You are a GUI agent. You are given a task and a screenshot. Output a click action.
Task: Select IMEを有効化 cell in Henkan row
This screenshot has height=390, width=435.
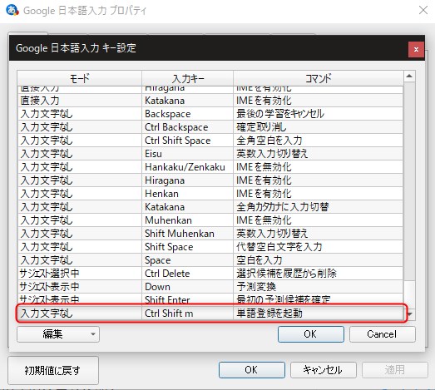pyautogui.click(x=319, y=194)
